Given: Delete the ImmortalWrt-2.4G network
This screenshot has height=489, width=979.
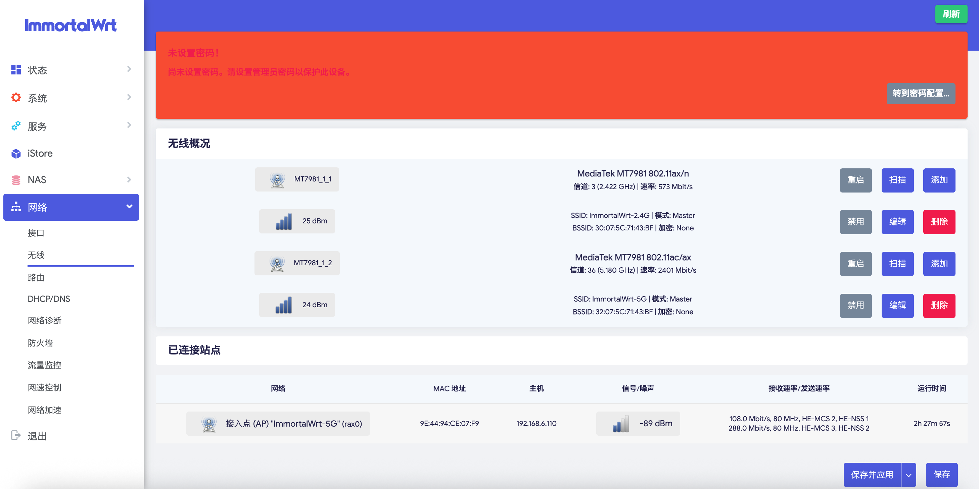Looking at the screenshot, I should tap(939, 222).
